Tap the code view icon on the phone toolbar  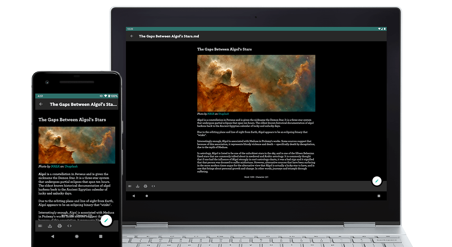[x=69, y=226]
